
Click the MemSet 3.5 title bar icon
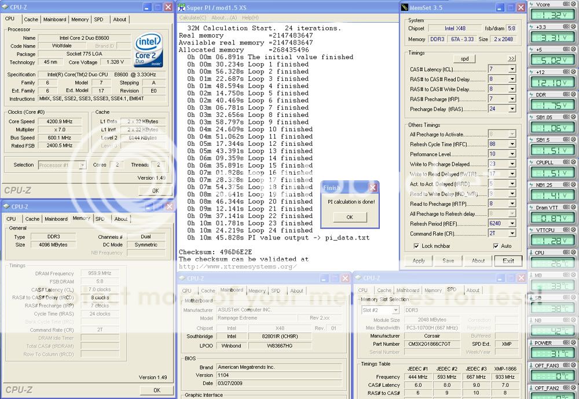[405, 8]
